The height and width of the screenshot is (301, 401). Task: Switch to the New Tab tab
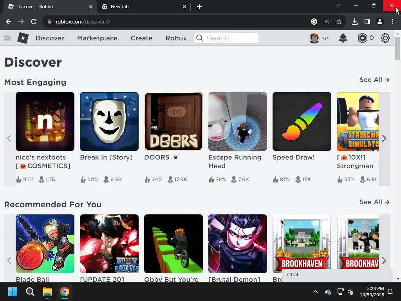(144, 7)
